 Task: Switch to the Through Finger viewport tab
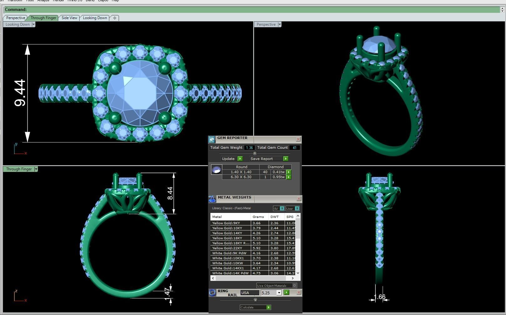click(43, 18)
